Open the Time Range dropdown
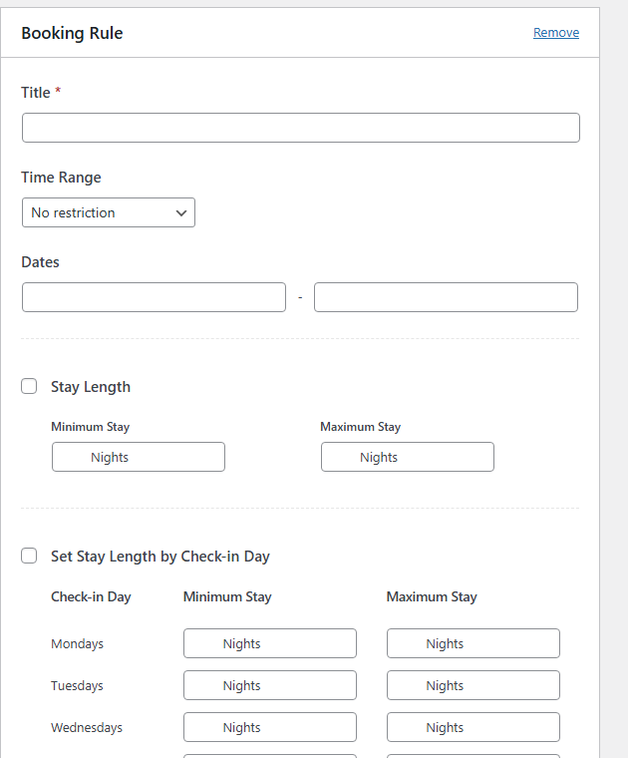 click(x=109, y=212)
